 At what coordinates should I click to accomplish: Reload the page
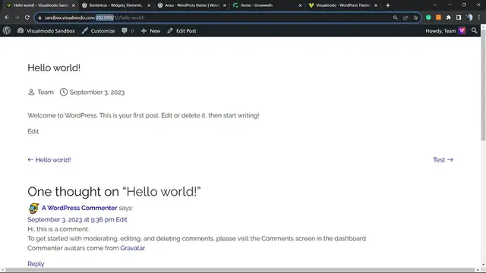(x=27, y=17)
